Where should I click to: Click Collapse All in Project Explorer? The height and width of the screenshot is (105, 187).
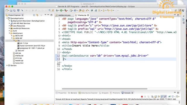[x=34, y=15]
